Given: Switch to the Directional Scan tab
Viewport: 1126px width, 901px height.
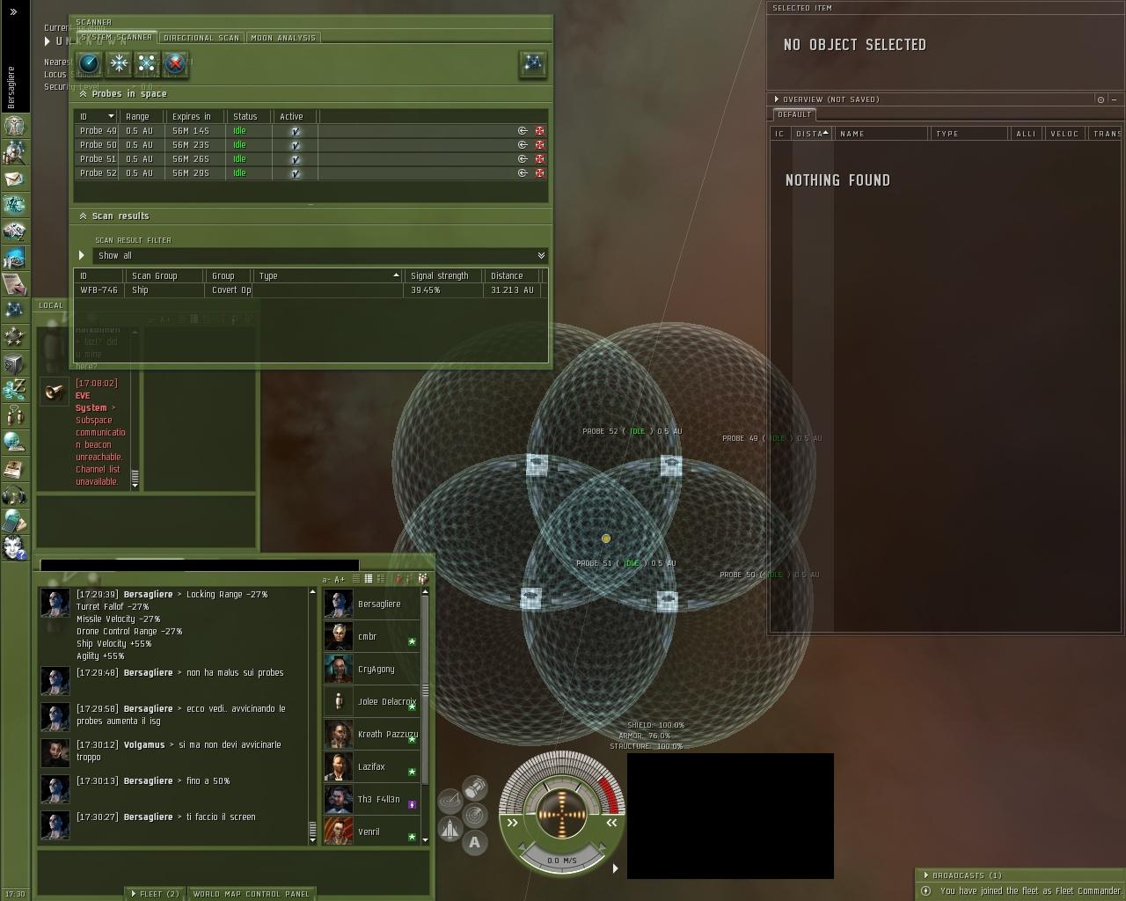Looking at the screenshot, I should click(x=201, y=38).
